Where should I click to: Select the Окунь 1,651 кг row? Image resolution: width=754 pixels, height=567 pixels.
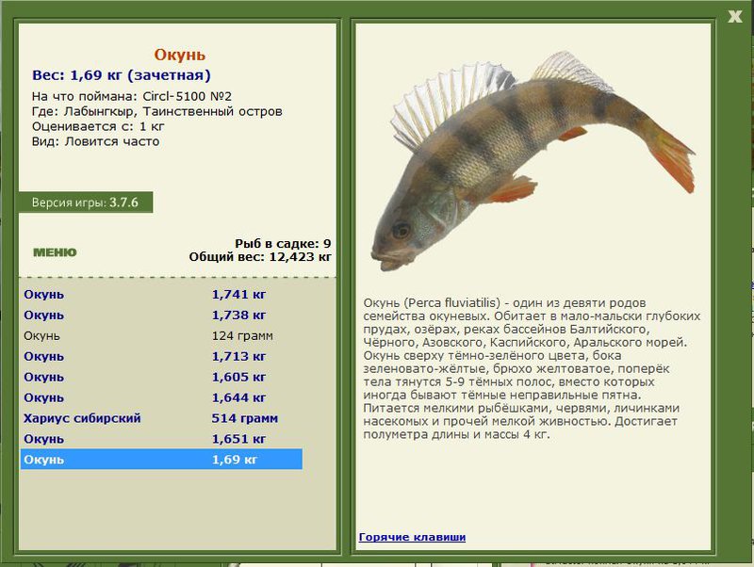coord(161,439)
